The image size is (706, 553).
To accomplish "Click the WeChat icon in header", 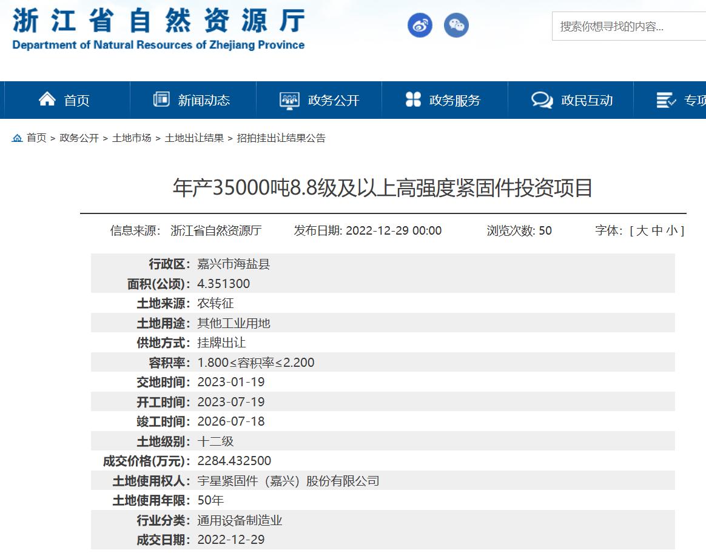I will click(x=456, y=25).
